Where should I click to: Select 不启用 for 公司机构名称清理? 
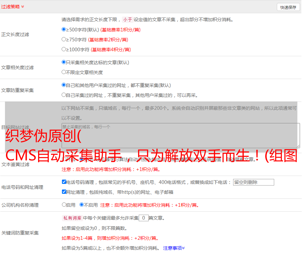pyautogui.click(x=82, y=205)
